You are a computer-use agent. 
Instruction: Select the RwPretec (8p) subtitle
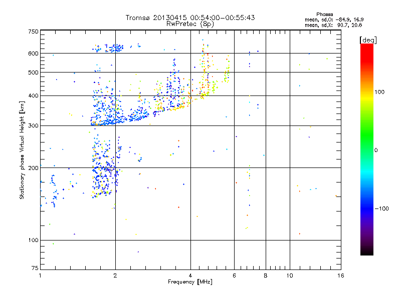(190, 23)
